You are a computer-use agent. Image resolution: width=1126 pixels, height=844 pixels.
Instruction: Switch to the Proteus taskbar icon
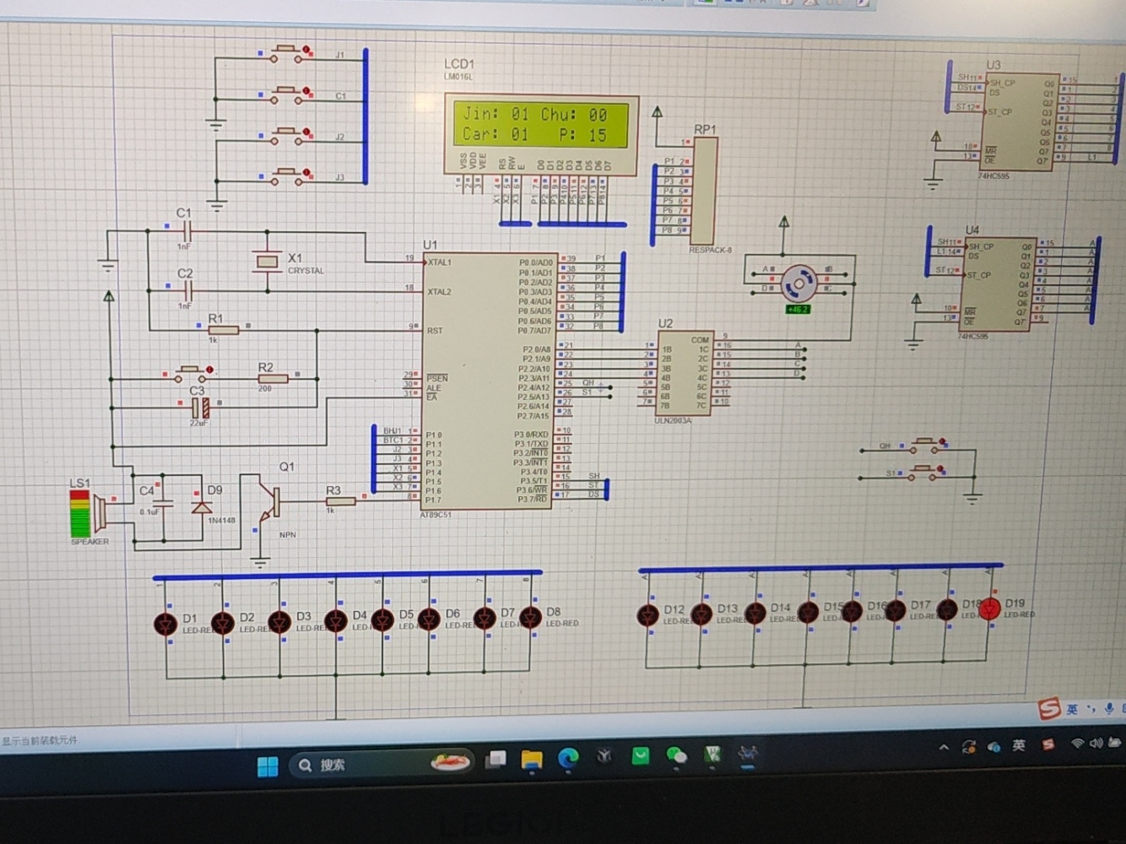[747, 754]
